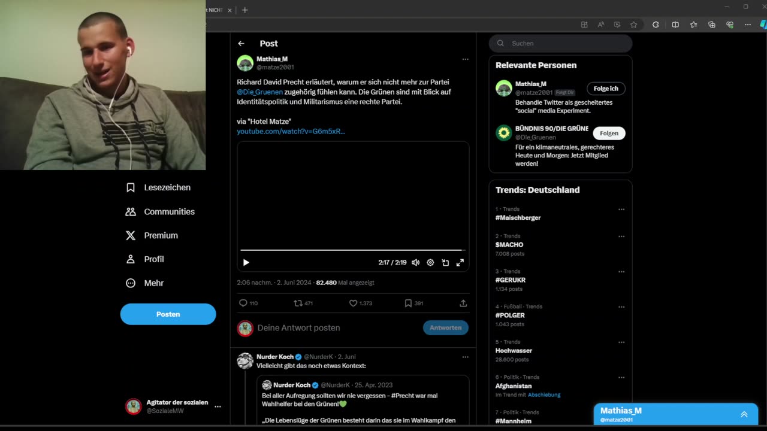Open options for the #POLGER trend
This screenshot has height=431, width=767.
tap(621, 307)
